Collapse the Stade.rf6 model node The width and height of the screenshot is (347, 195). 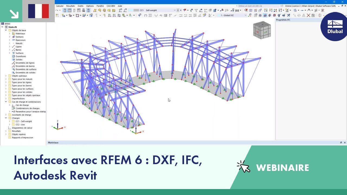tap(2, 27)
